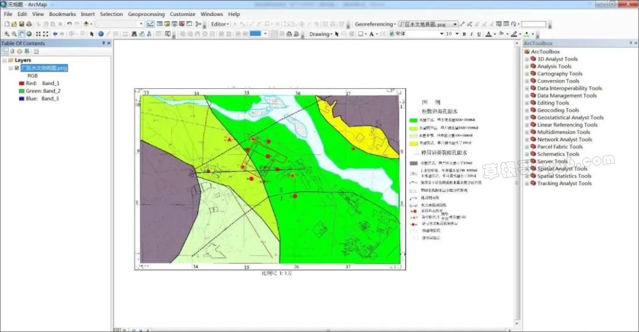Open the Georeferencing dropdown menu
This screenshot has height=332, width=639.
(x=375, y=24)
